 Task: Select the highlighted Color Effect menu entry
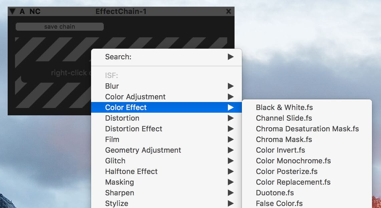166,107
